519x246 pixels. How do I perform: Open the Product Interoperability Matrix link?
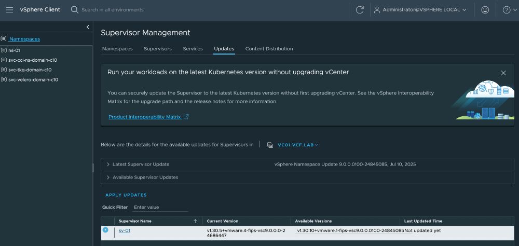[x=145, y=117]
